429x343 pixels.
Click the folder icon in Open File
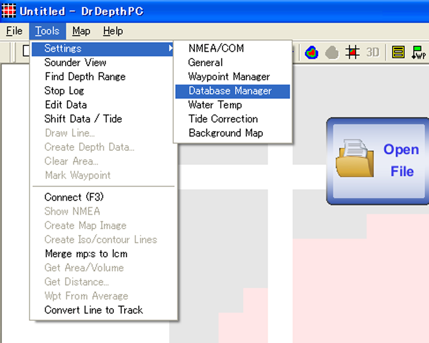coord(355,158)
